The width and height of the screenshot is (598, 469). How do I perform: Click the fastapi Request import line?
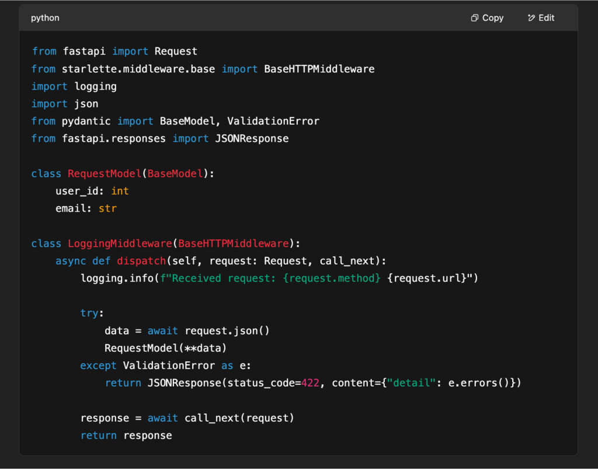(114, 51)
